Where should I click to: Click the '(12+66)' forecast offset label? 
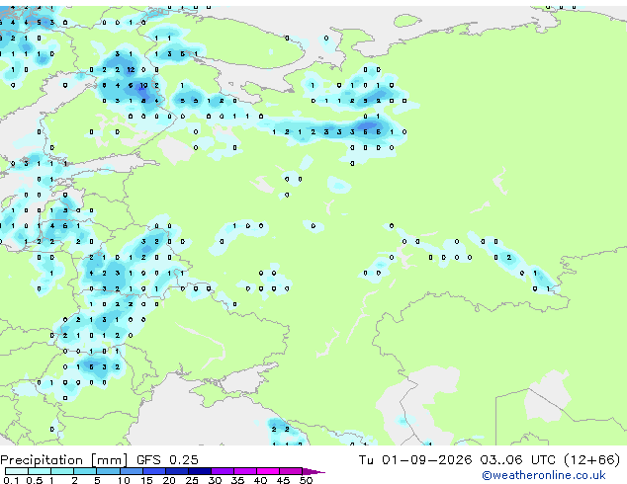[x=591, y=460]
